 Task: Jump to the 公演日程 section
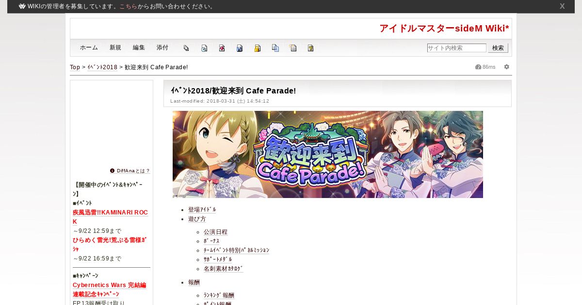215,232
